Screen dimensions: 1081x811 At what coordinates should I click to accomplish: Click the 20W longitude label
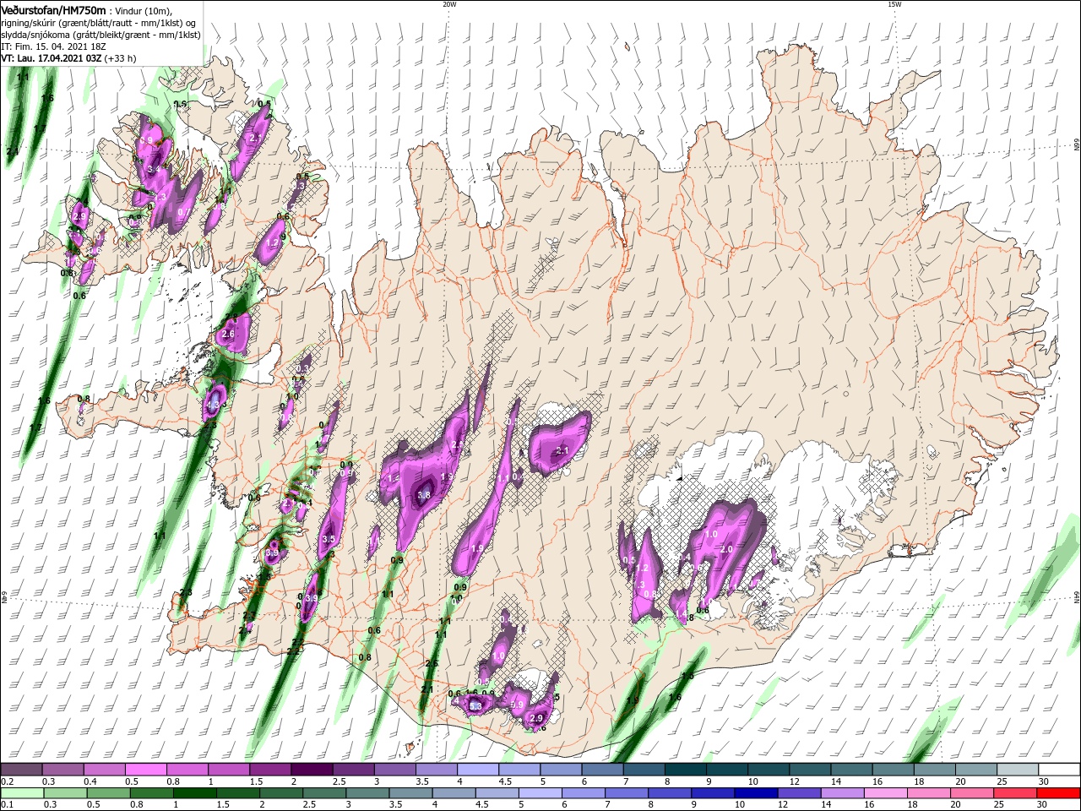pos(449,4)
